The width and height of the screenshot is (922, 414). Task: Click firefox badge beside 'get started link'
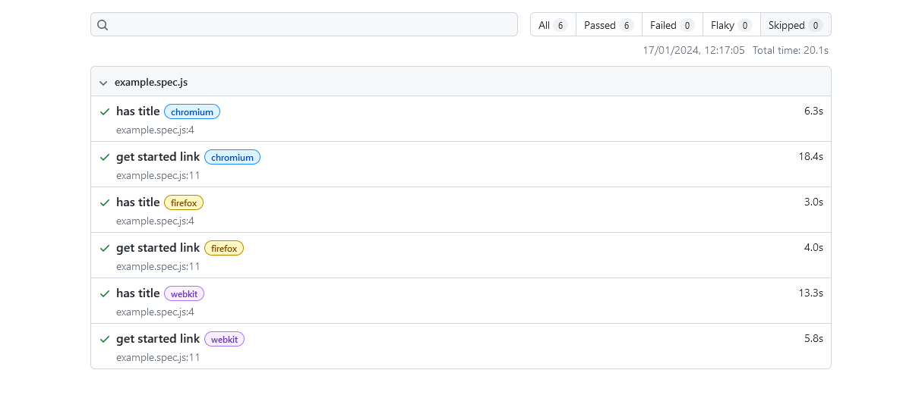coord(224,249)
